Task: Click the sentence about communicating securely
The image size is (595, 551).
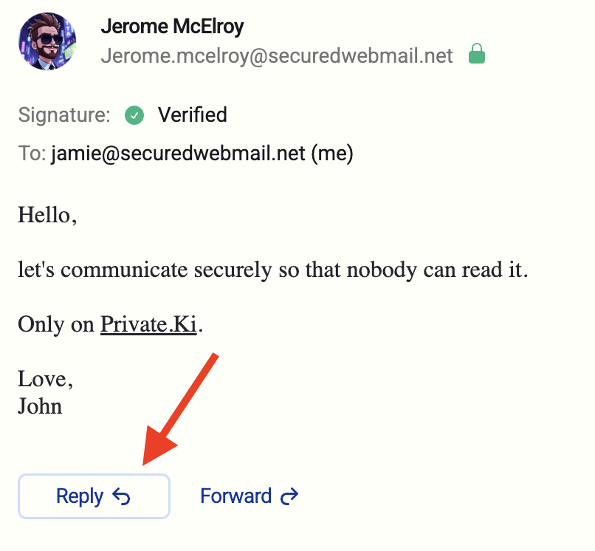Action: point(273,270)
